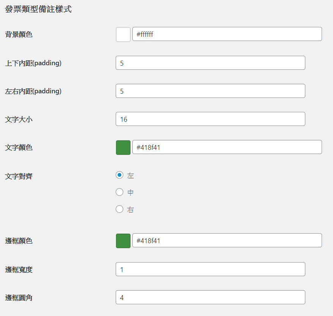The image size is (333, 316).
Task: Click the 文字顏色 hex input field
Action: (x=227, y=147)
